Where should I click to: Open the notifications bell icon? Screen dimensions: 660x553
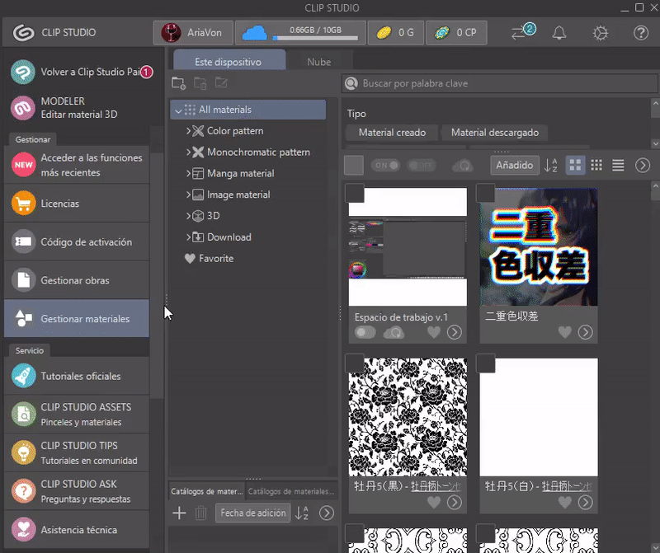pos(559,33)
